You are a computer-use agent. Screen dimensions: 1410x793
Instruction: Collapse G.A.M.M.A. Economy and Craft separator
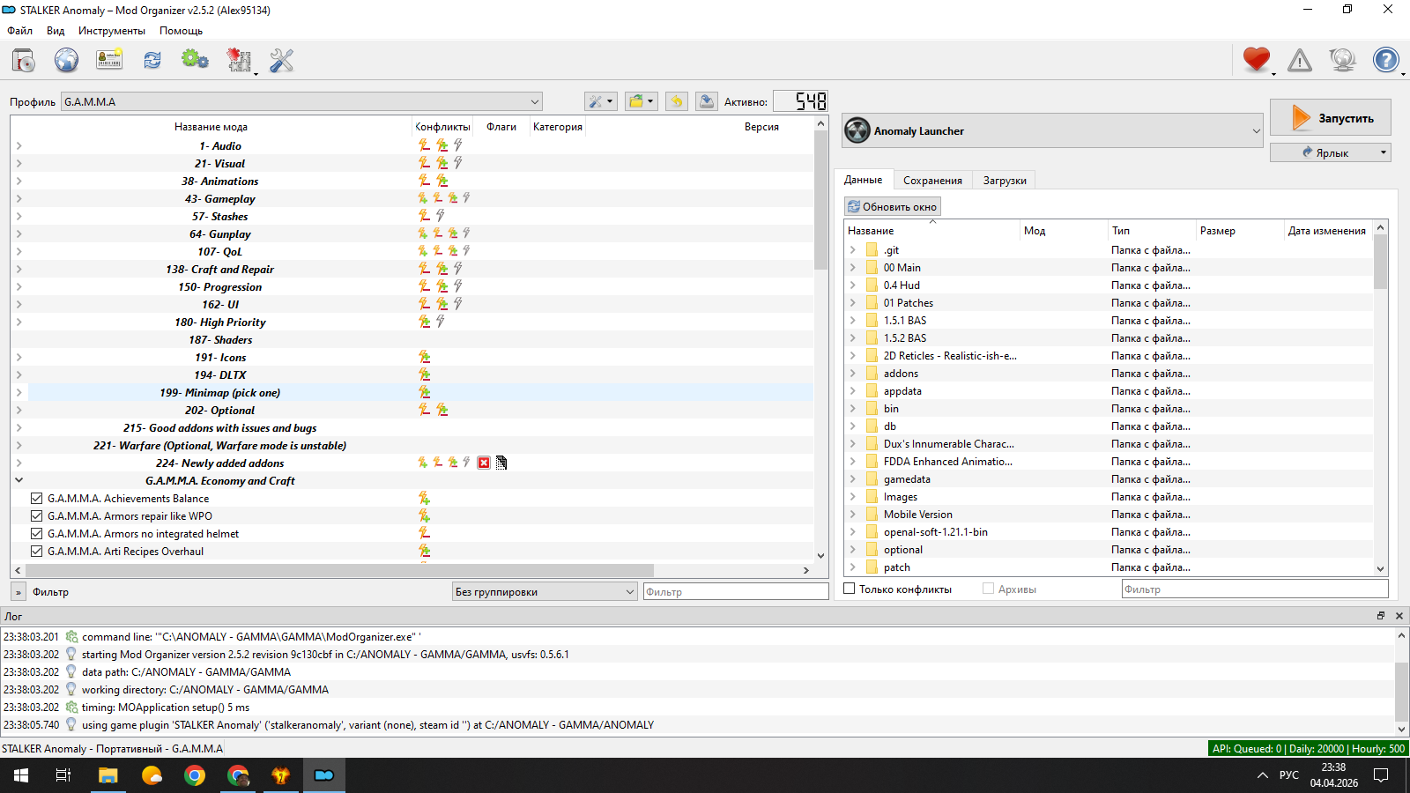point(19,480)
